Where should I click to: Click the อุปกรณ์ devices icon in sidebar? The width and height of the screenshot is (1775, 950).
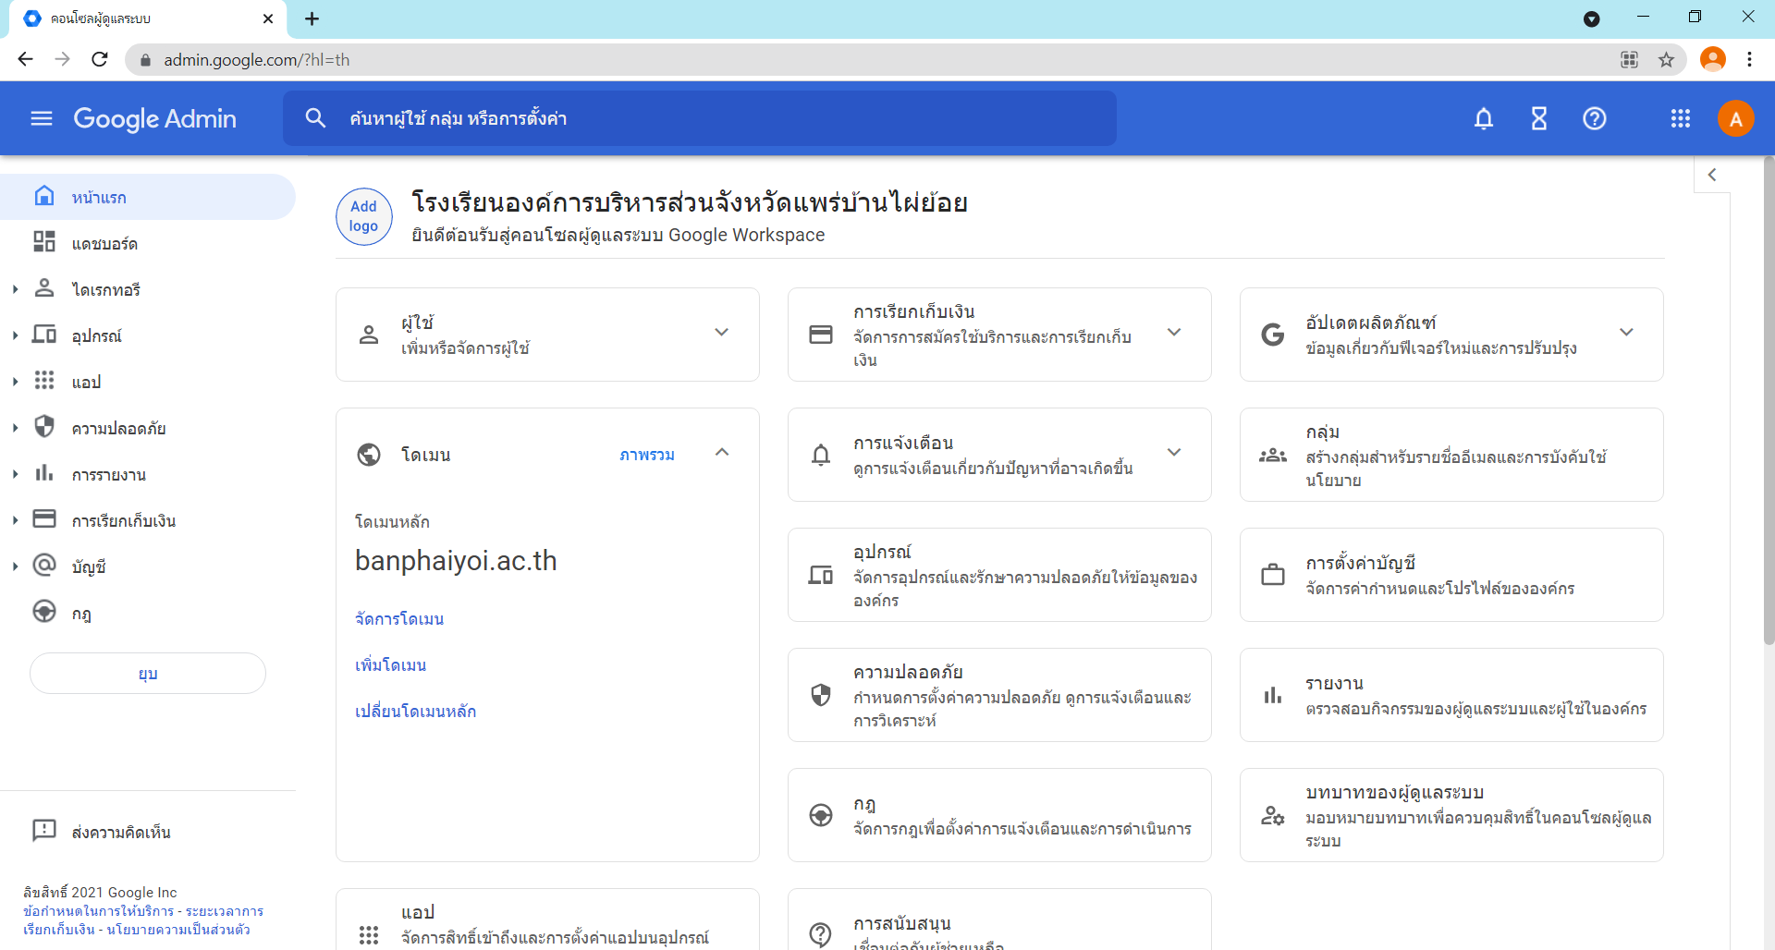click(x=44, y=335)
